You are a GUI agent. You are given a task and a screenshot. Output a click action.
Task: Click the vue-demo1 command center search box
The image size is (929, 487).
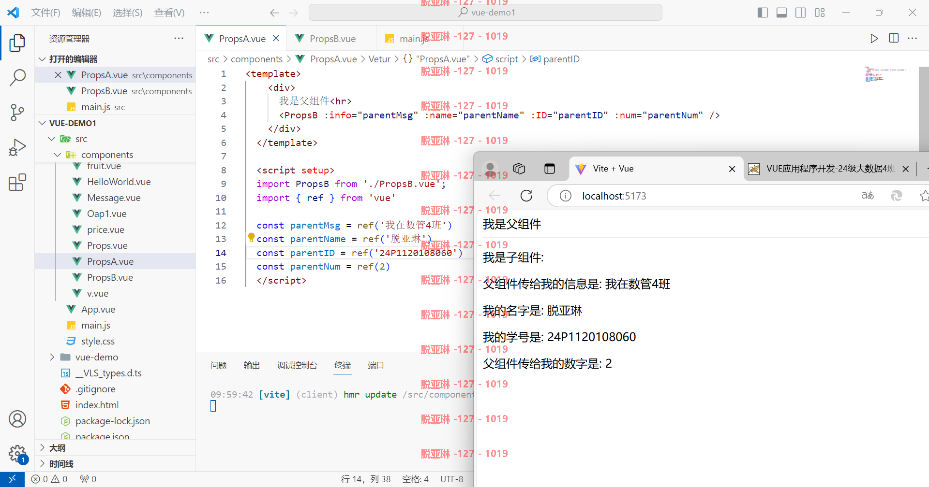485,13
